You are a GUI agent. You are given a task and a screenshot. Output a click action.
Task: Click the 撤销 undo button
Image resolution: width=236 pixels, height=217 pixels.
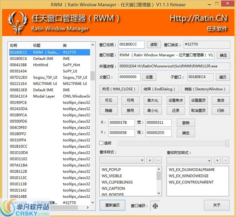click(x=186, y=123)
